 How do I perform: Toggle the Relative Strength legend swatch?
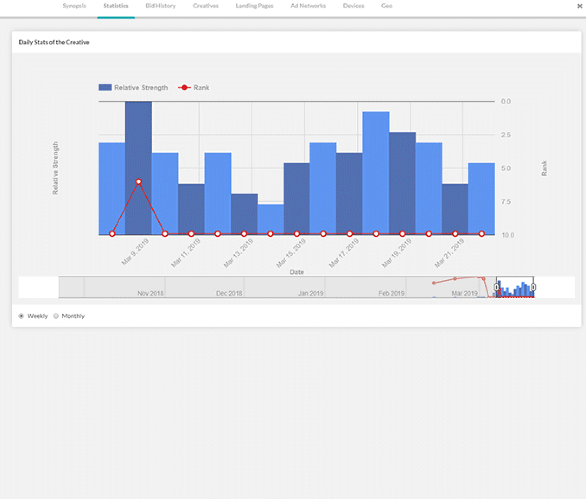click(x=105, y=88)
